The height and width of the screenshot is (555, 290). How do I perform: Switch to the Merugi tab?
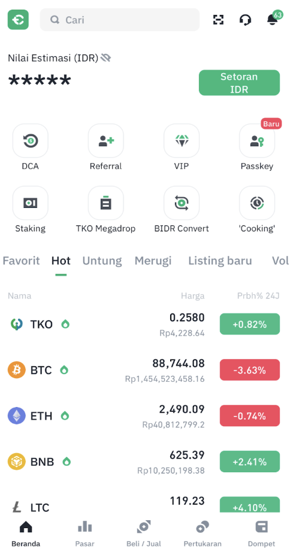pos(153,261)
